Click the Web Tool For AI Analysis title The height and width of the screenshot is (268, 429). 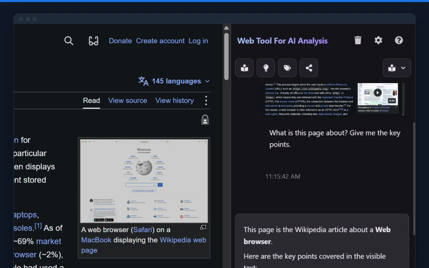(282, 41)
